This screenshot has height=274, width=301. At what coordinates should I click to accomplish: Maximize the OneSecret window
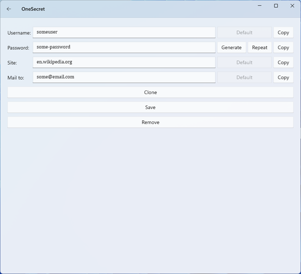(x=276, y=6)
